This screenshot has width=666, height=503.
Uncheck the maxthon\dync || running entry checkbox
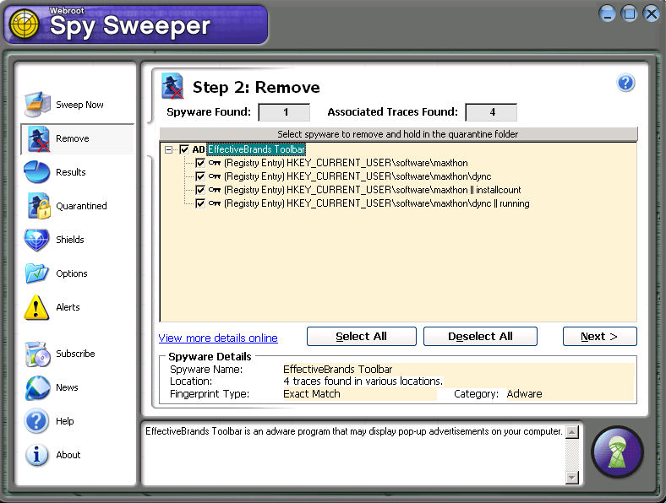coord(200,203)
